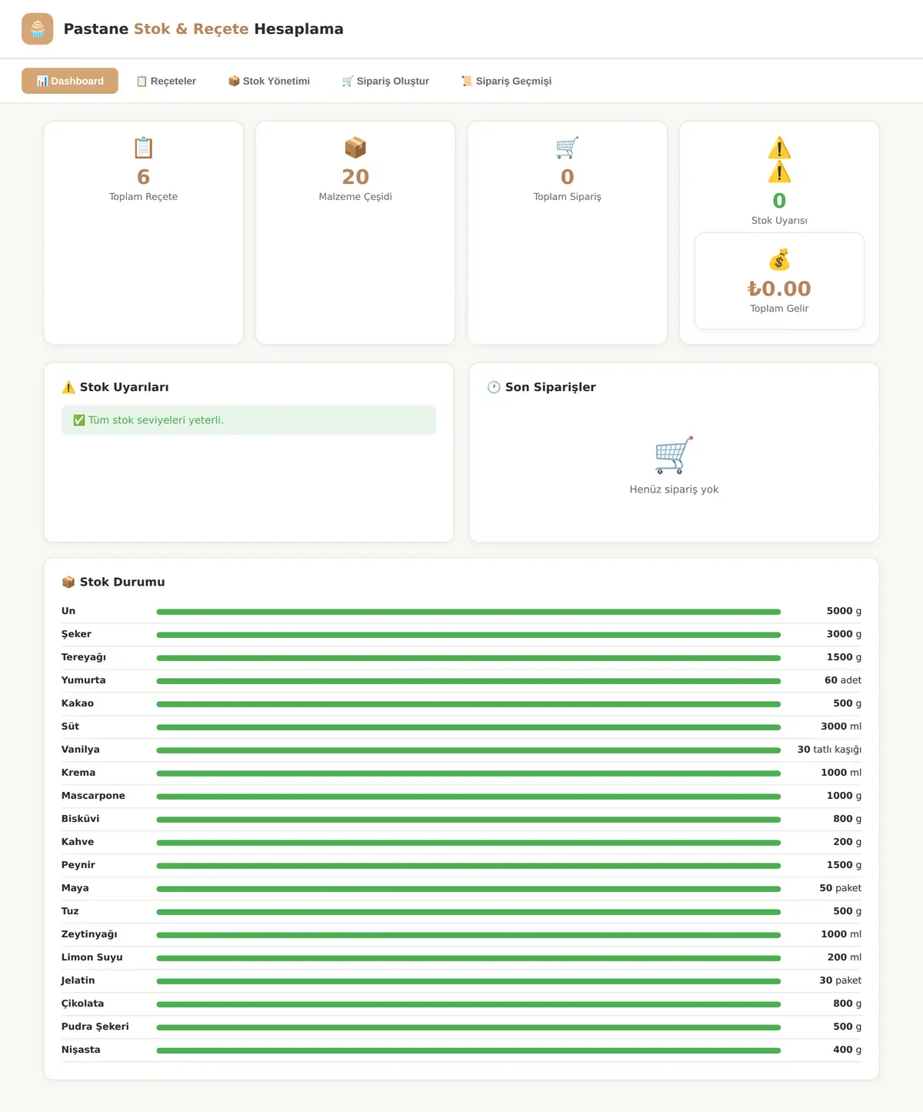Click the Bisküvi row label

tap(81, 819)
